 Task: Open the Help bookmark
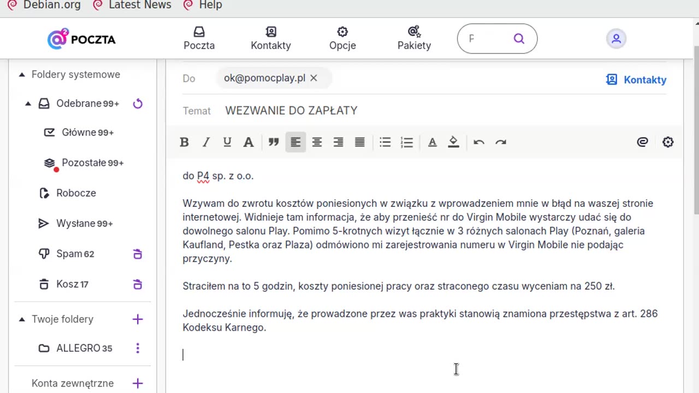pos(202,5)
